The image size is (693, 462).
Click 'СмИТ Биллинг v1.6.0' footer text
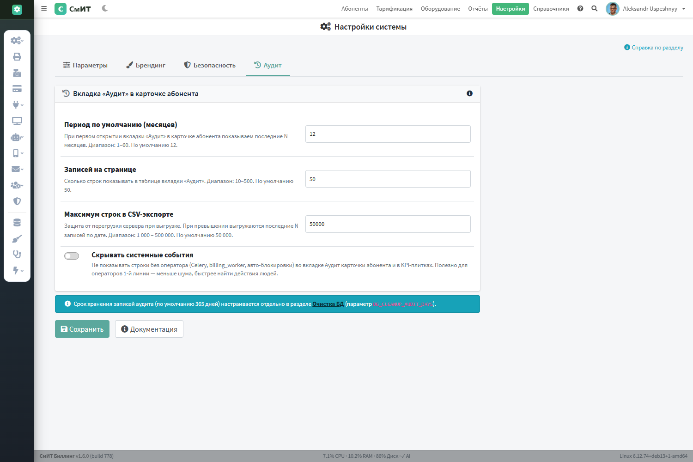tap(76, 456)
